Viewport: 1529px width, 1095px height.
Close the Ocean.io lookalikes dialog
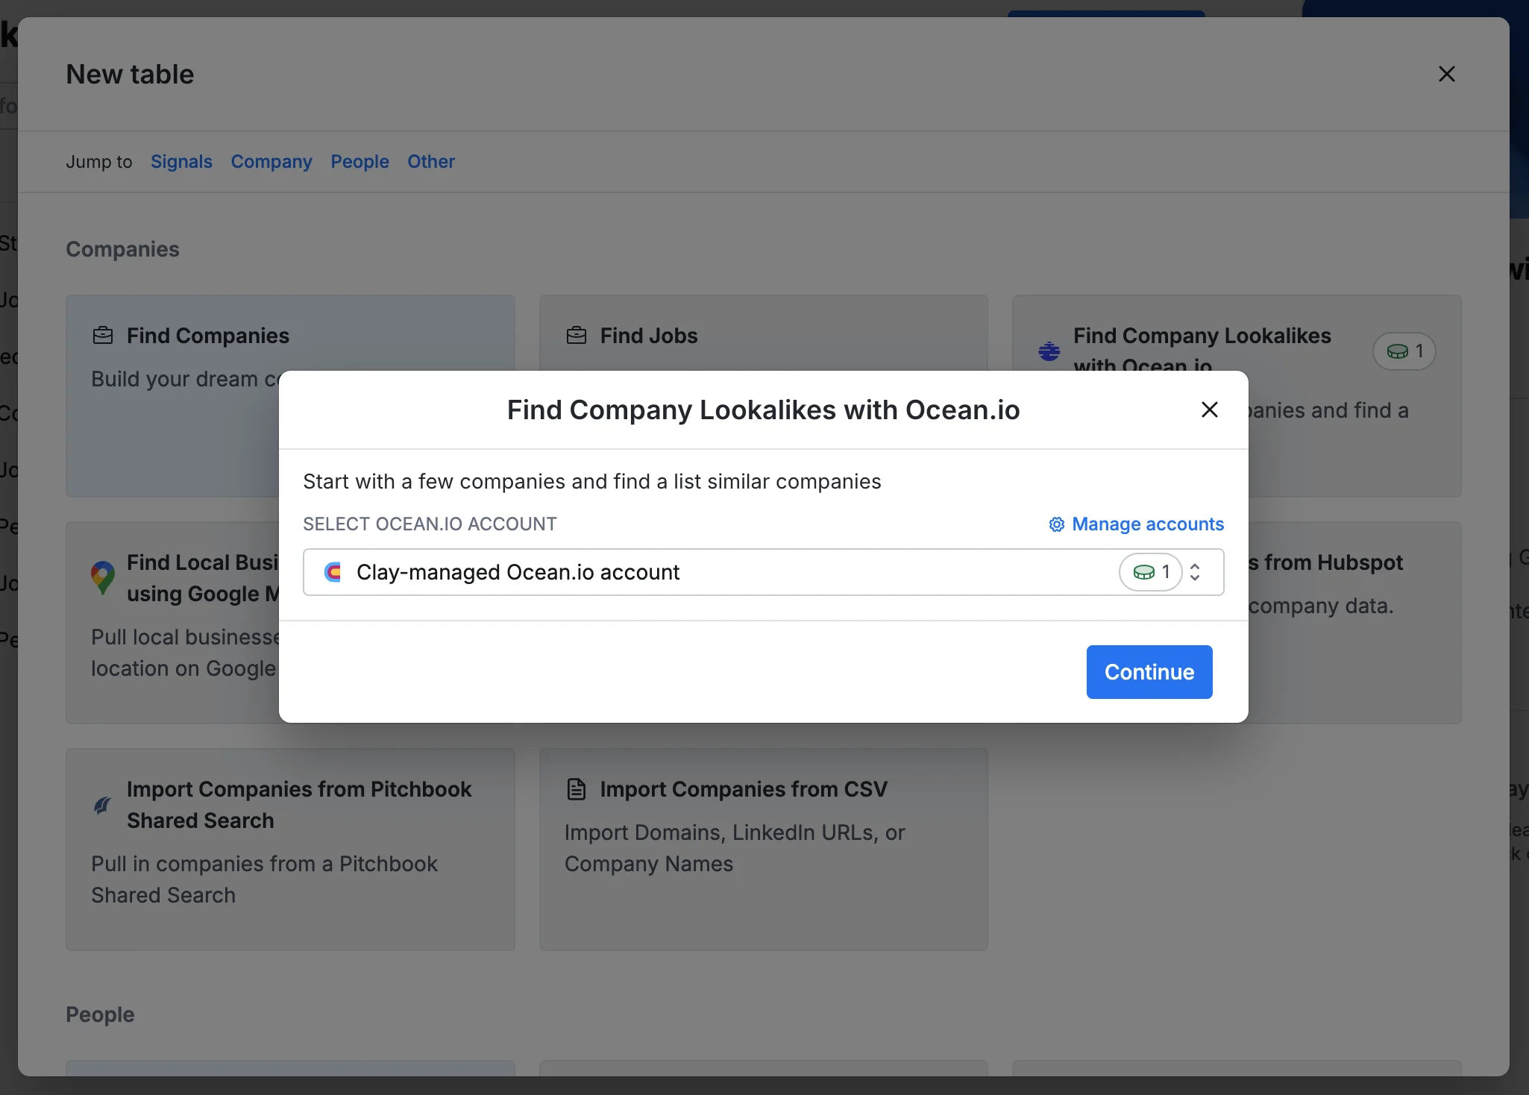click(1209, 410)
